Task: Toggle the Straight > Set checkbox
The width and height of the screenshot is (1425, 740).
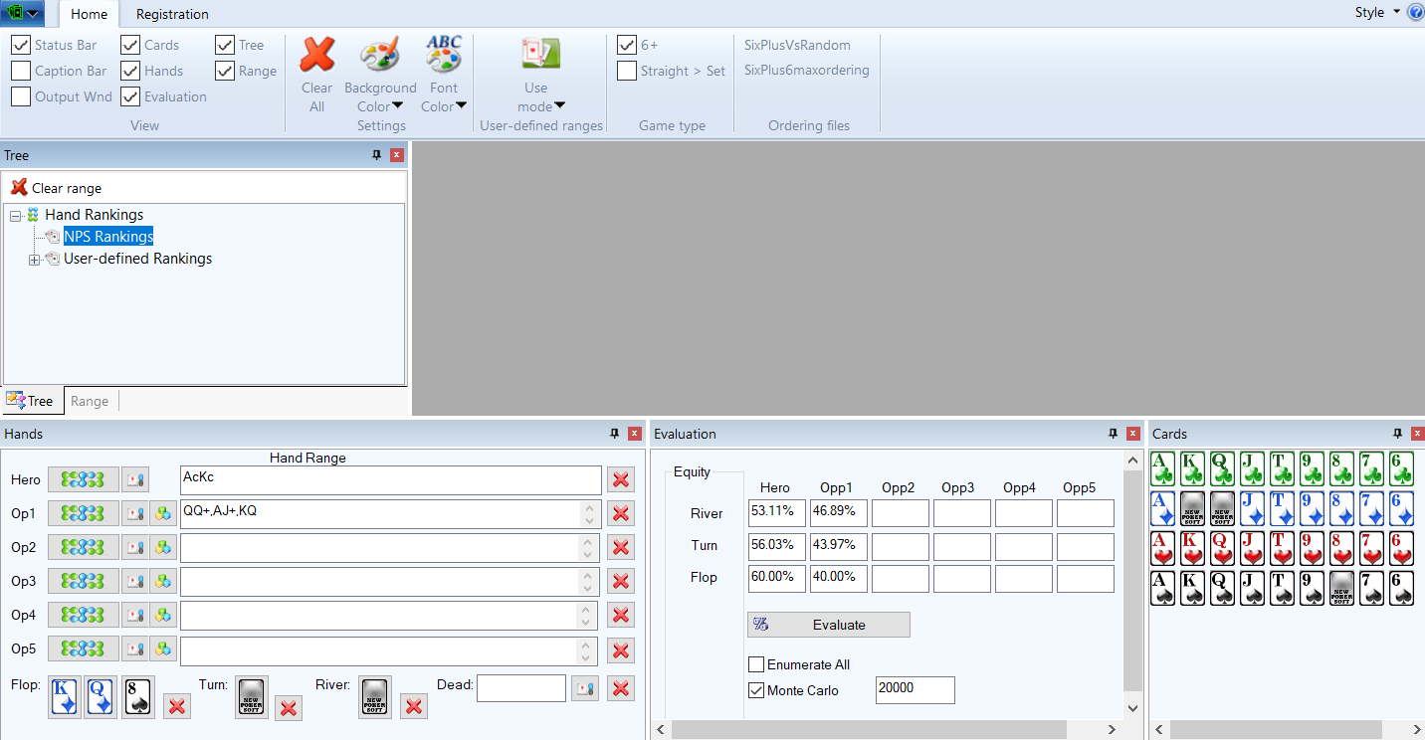Action: click(x=627, y=71)
